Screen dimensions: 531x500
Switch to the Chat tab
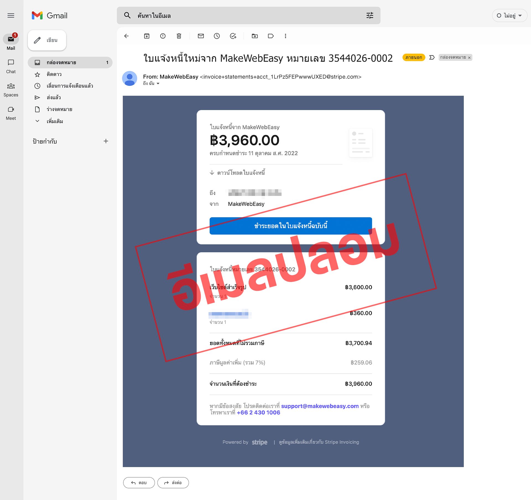[11, 66]
